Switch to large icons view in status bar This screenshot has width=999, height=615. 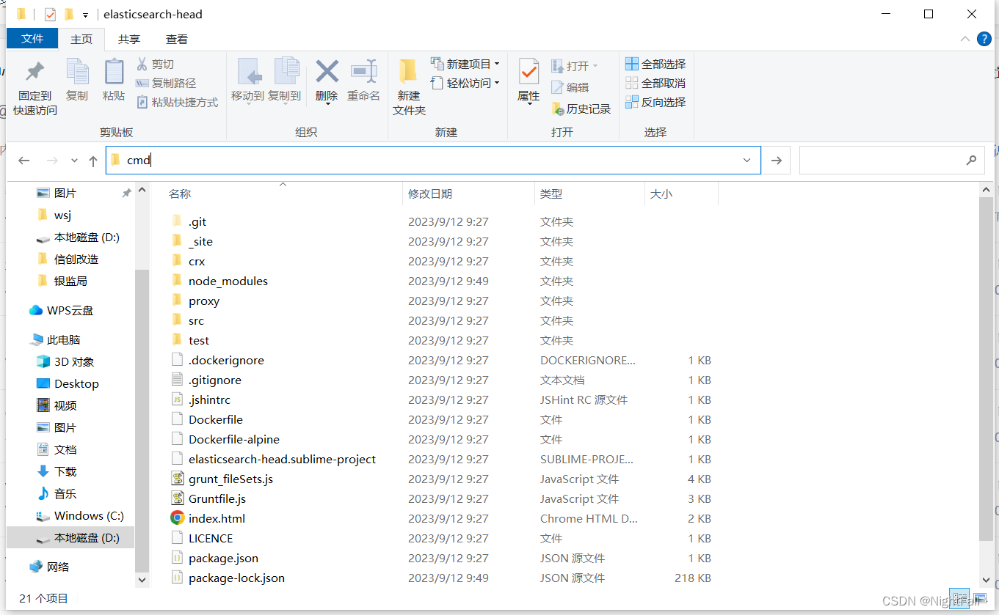980,599
